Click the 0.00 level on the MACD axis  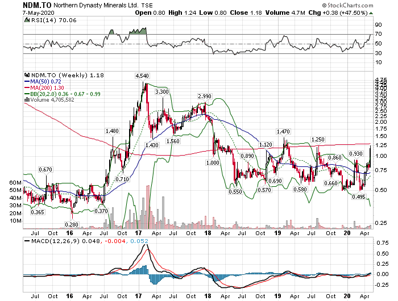pos(383,274)
